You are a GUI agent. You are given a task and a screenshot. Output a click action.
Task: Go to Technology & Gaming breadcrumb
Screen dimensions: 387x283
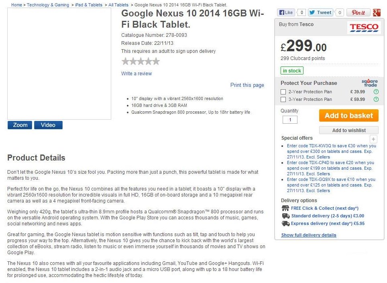(48, 5)
